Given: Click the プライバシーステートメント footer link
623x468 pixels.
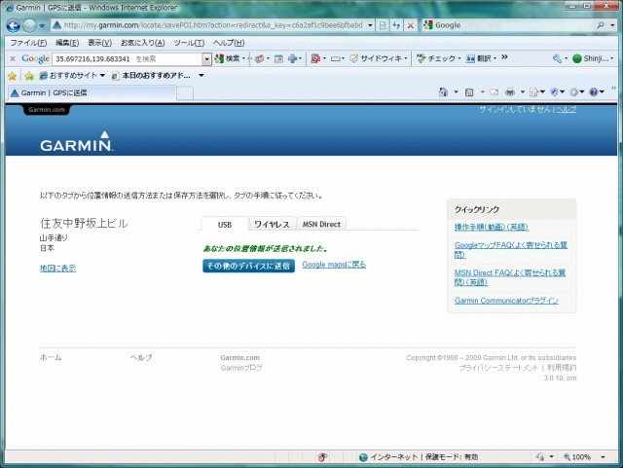Looking at the screenshot, I should [498, 368].
